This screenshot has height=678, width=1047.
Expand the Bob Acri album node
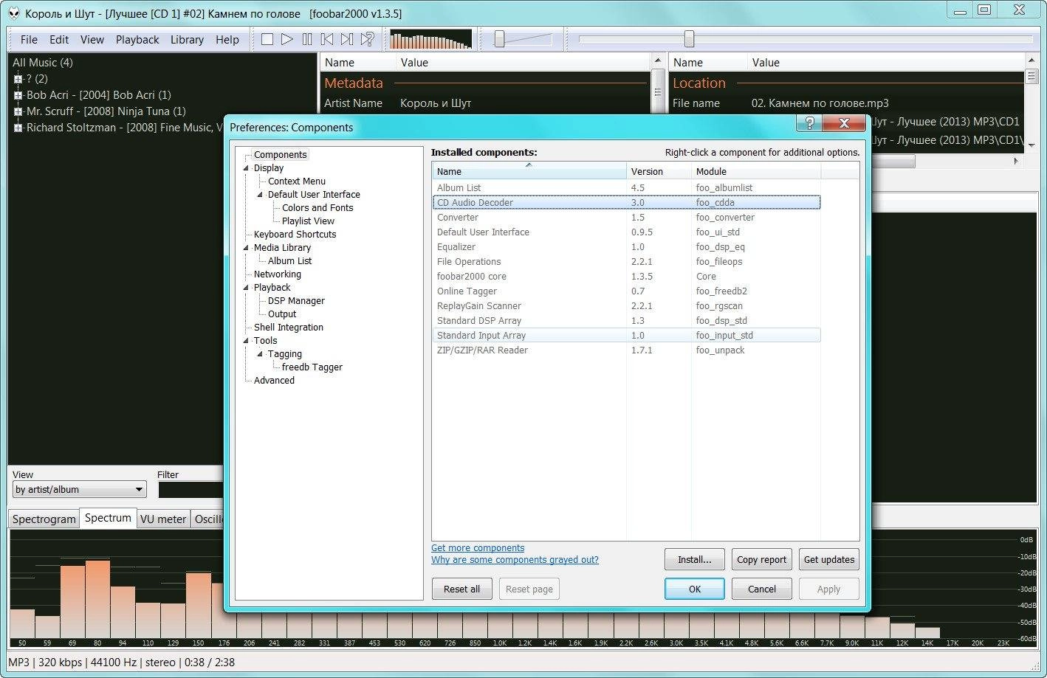(x=18, y=95)
